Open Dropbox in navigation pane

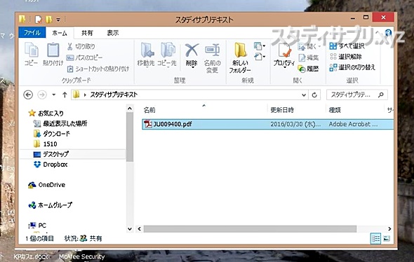[x=51, y=165]
